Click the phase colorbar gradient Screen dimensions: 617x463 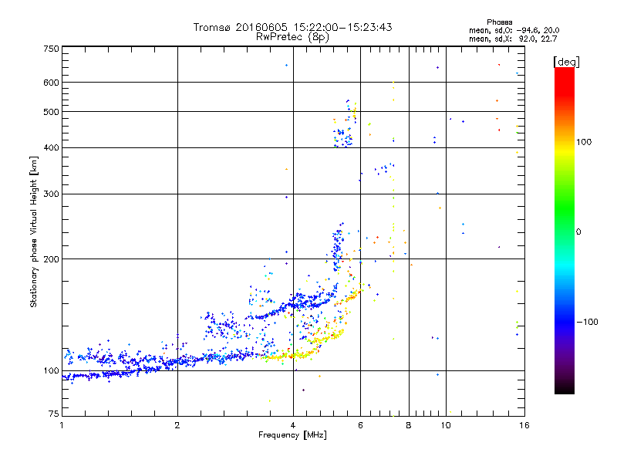565,230
